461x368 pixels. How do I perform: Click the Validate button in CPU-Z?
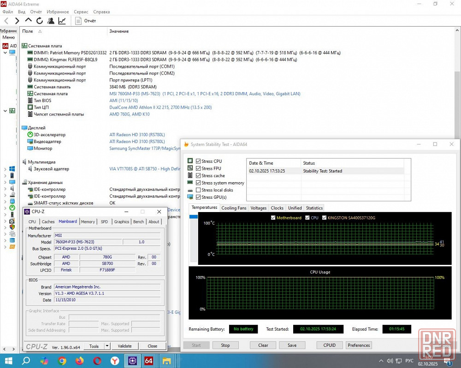pyautogui.click(x=124, y=346)
